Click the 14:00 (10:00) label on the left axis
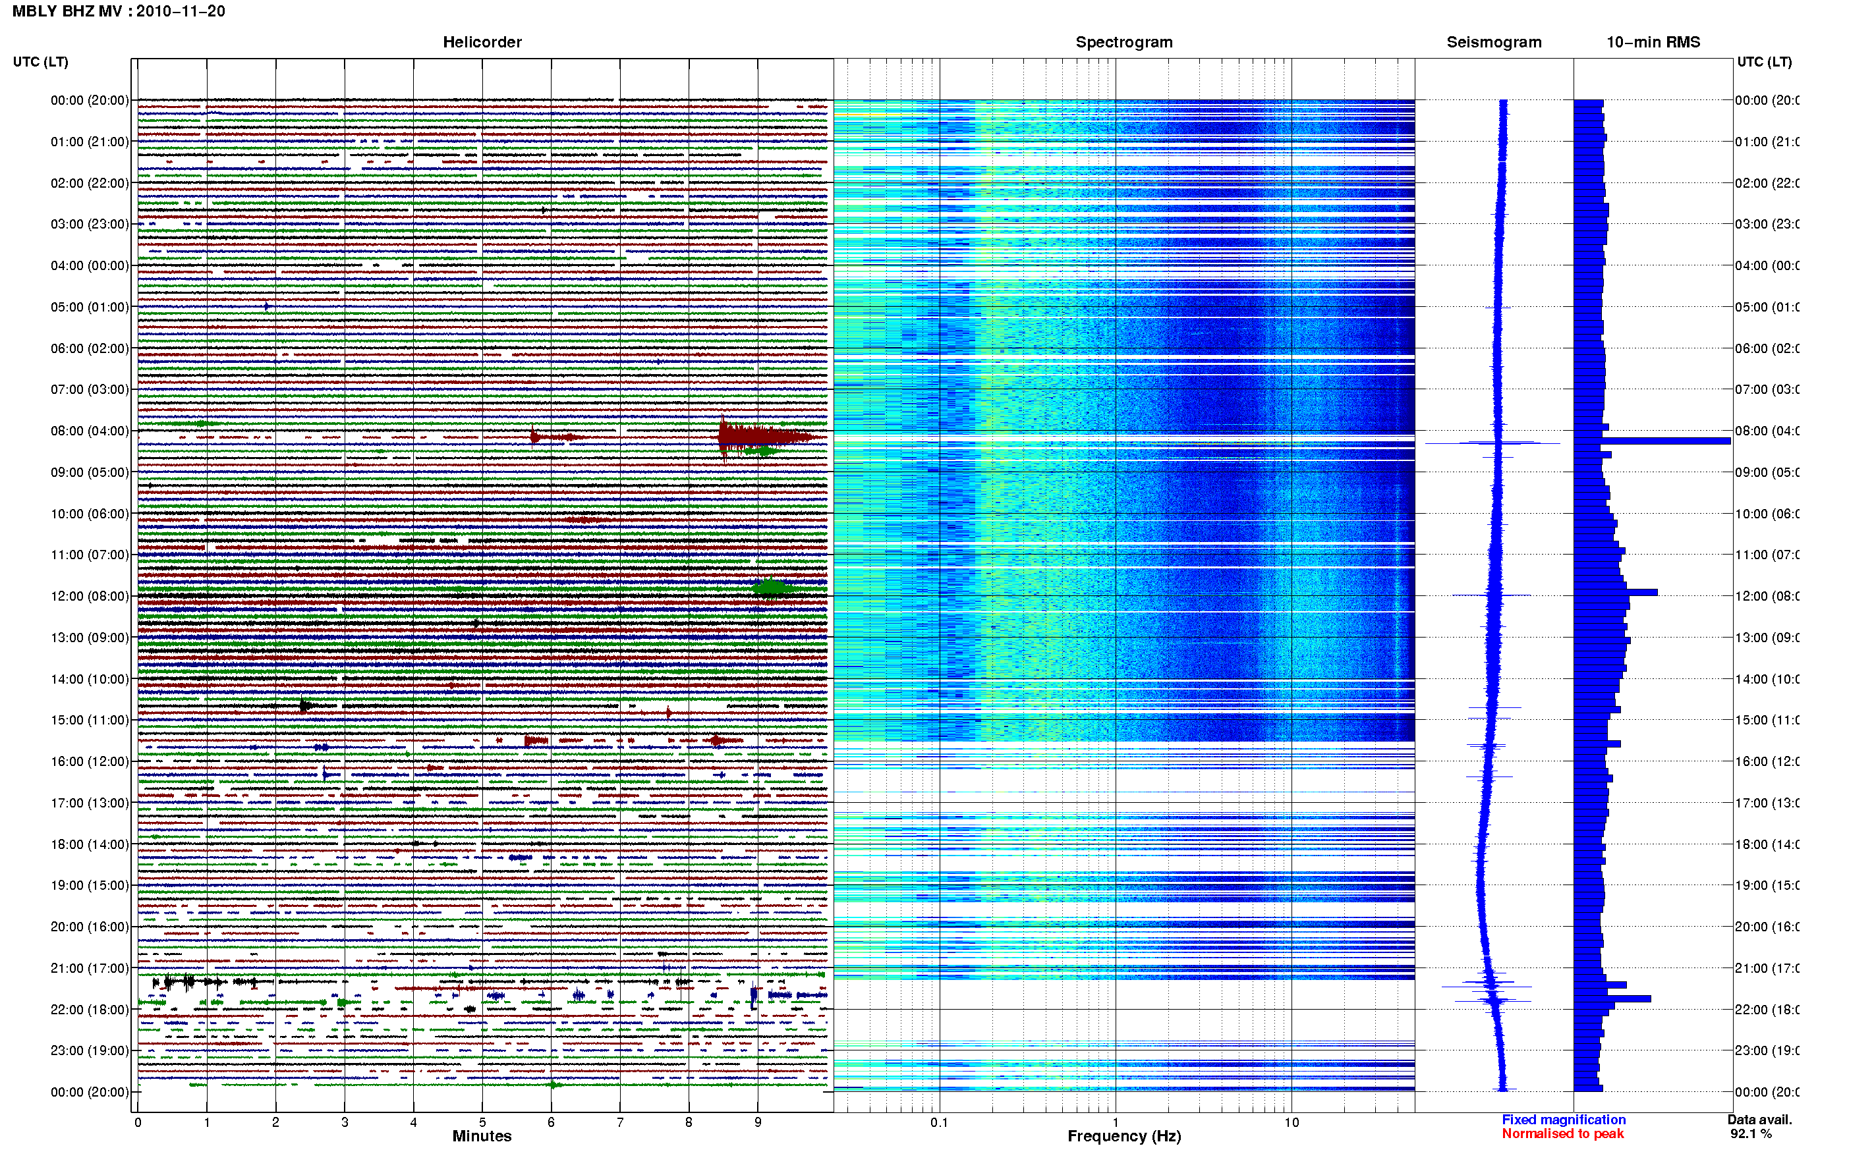 coord(90,679)
